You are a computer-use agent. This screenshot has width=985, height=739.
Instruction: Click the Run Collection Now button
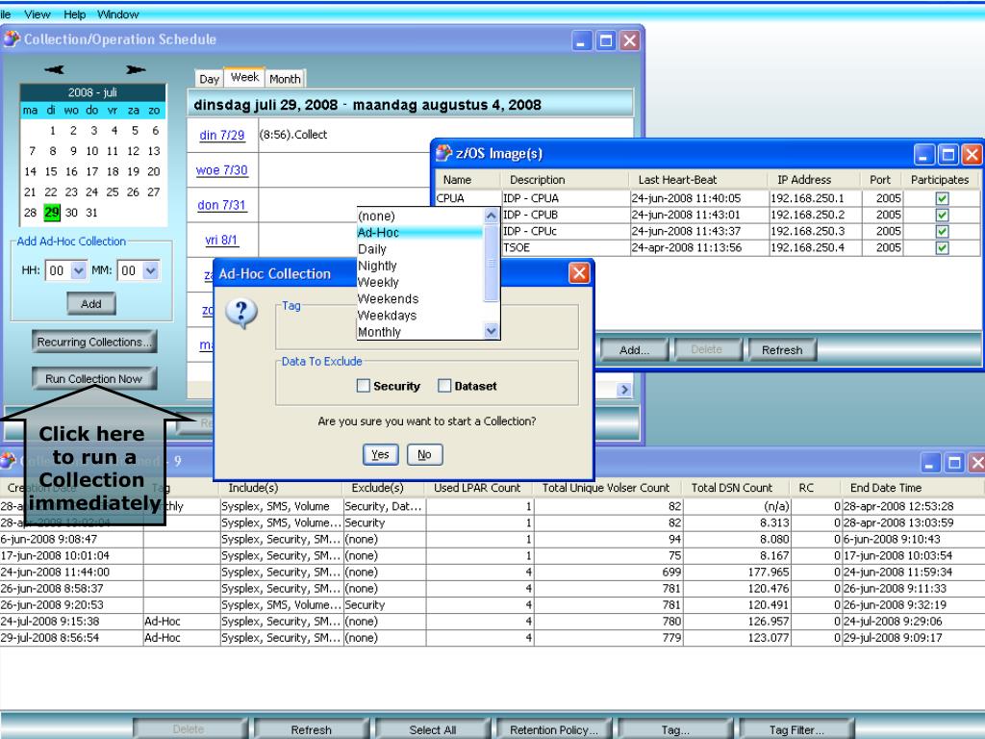coord(93,378)
